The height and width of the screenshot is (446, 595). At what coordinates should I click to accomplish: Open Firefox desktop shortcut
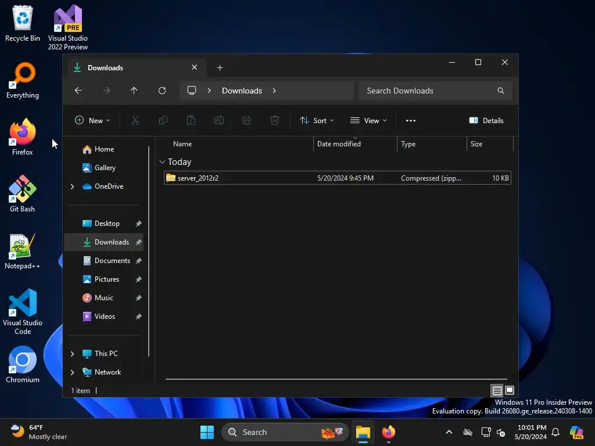(x=23, y=137)
